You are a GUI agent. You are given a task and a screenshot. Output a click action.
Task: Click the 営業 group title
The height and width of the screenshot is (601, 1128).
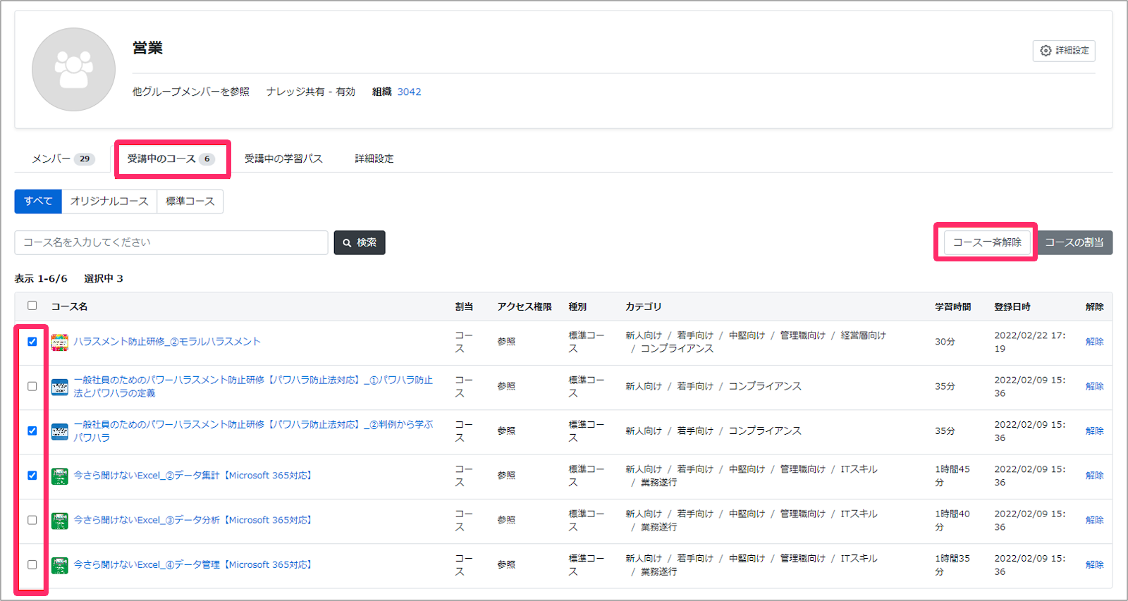click(148, 48)
